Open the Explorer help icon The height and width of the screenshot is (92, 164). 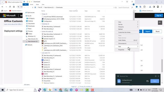134,5
